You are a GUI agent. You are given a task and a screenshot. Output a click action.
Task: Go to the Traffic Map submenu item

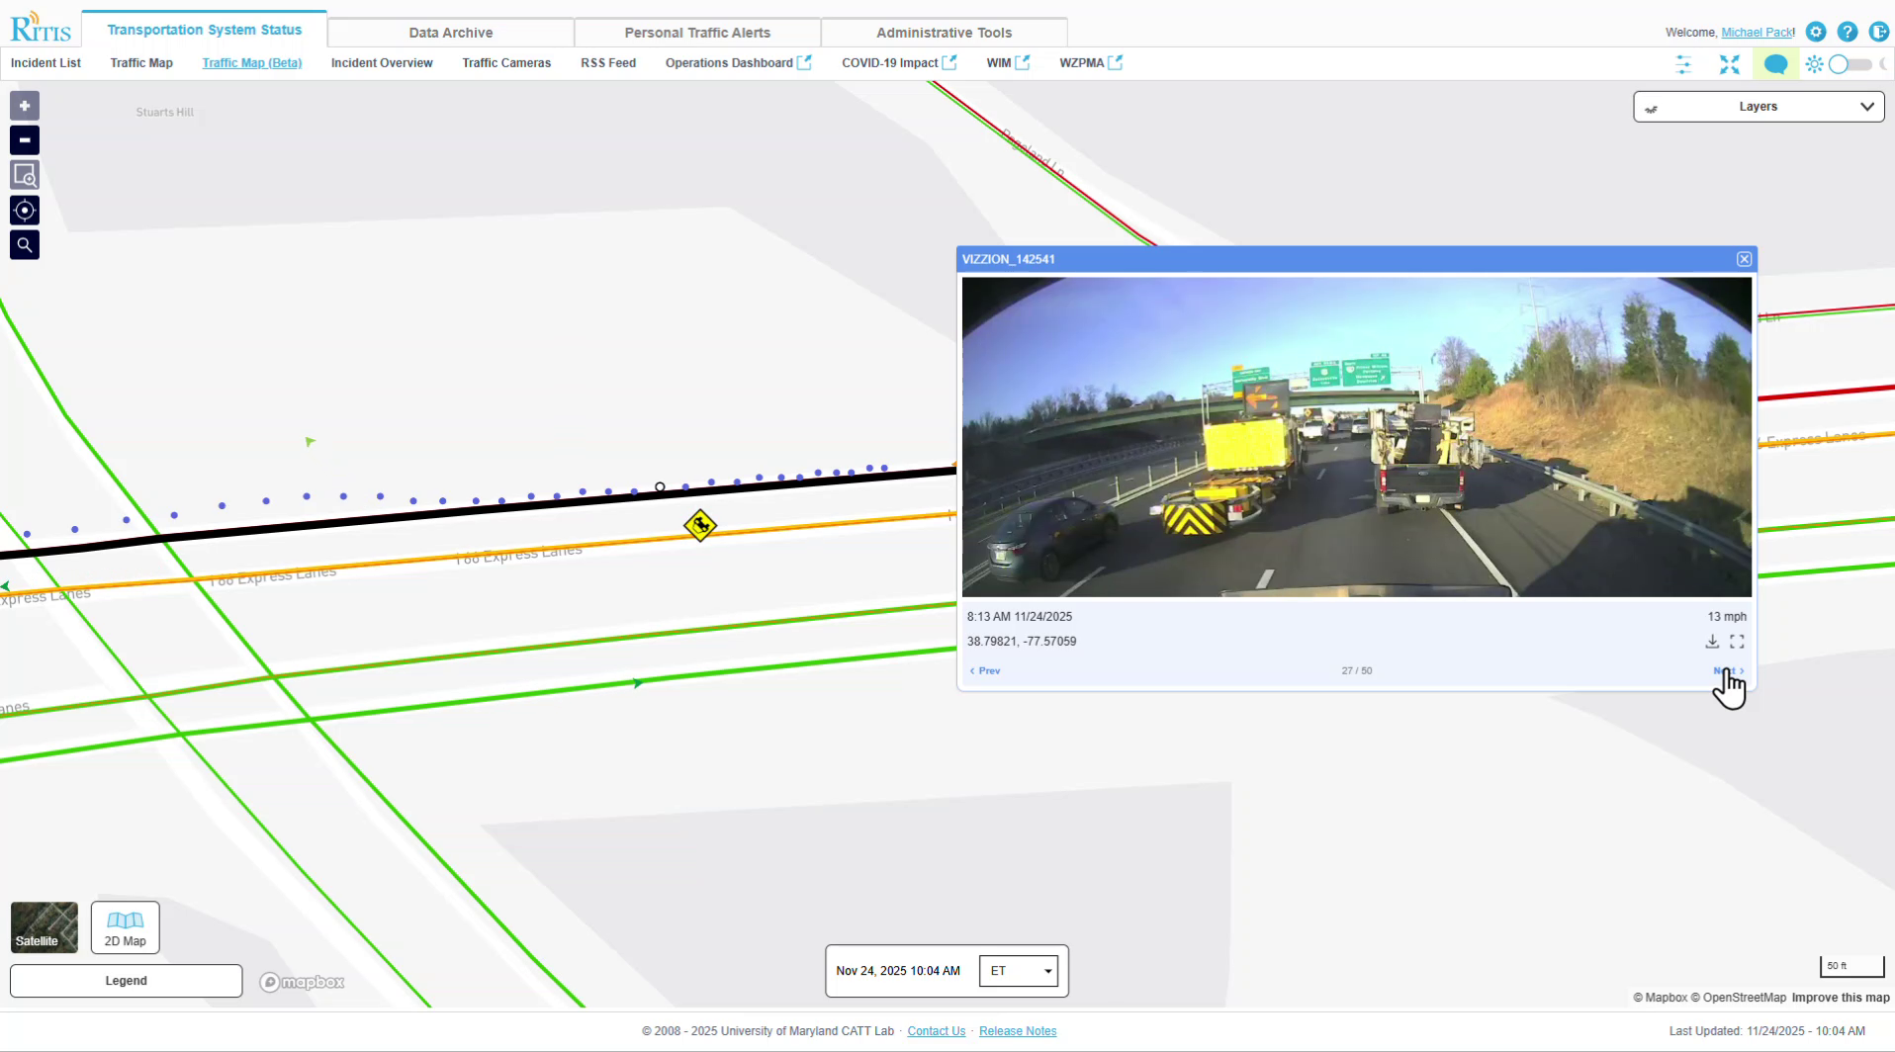[x=141, y=62]
